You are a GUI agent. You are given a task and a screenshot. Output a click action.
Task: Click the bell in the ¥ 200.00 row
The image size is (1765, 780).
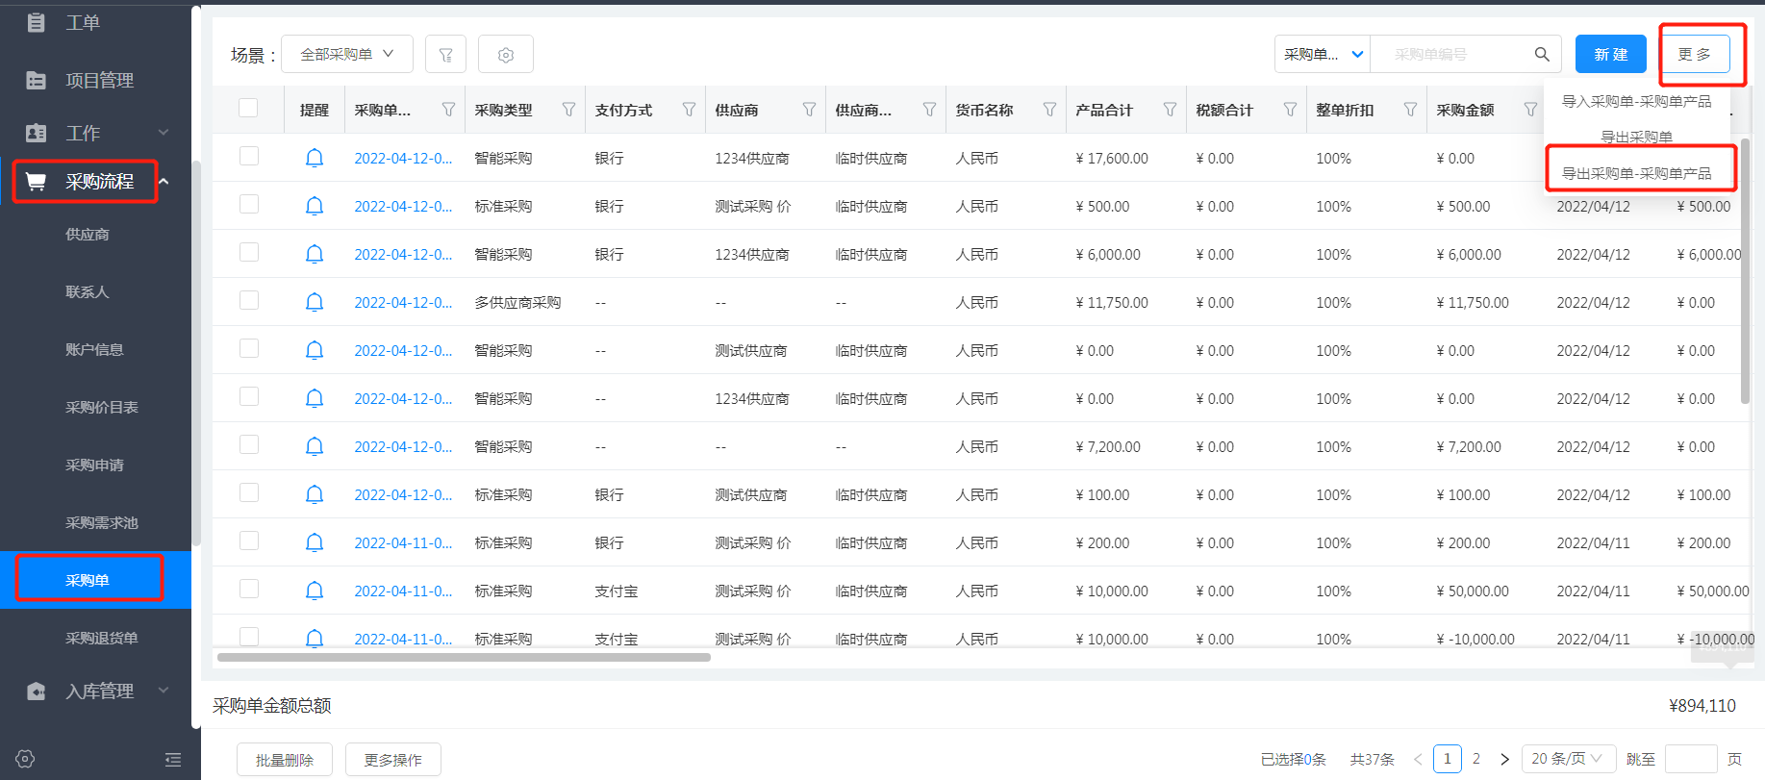(314, 542)
